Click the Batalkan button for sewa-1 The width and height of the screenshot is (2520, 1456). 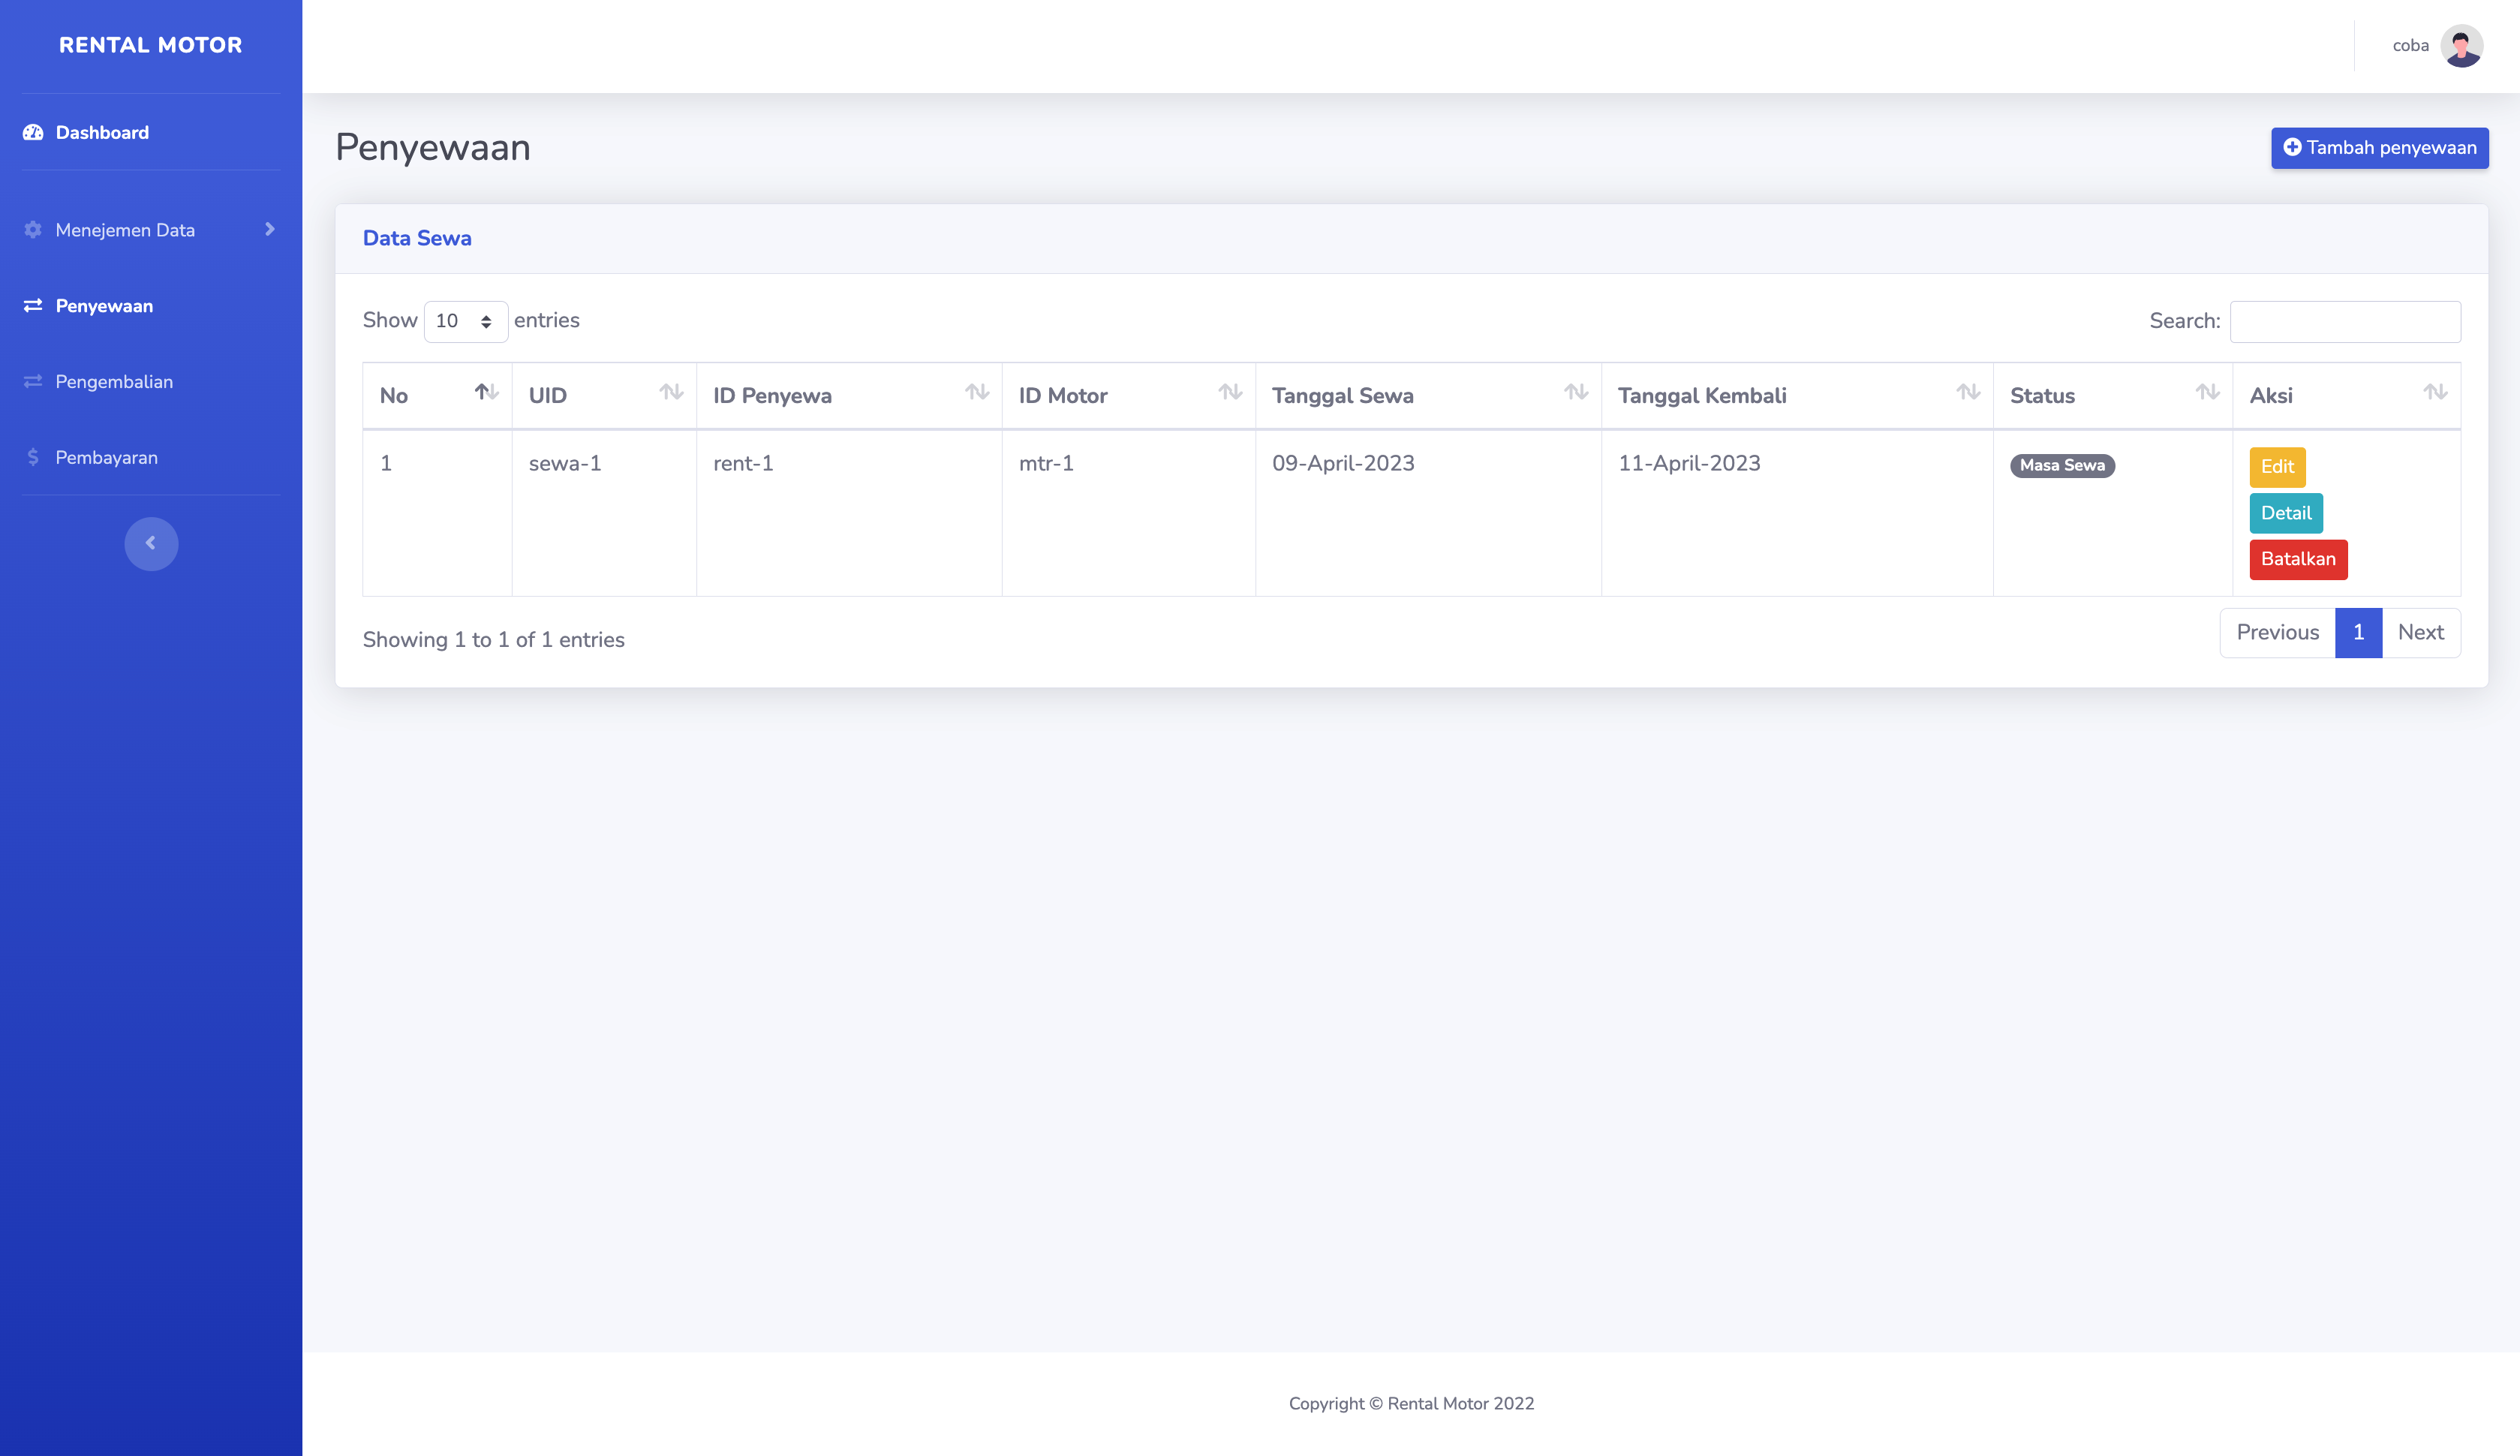(x=2298, y=559)
